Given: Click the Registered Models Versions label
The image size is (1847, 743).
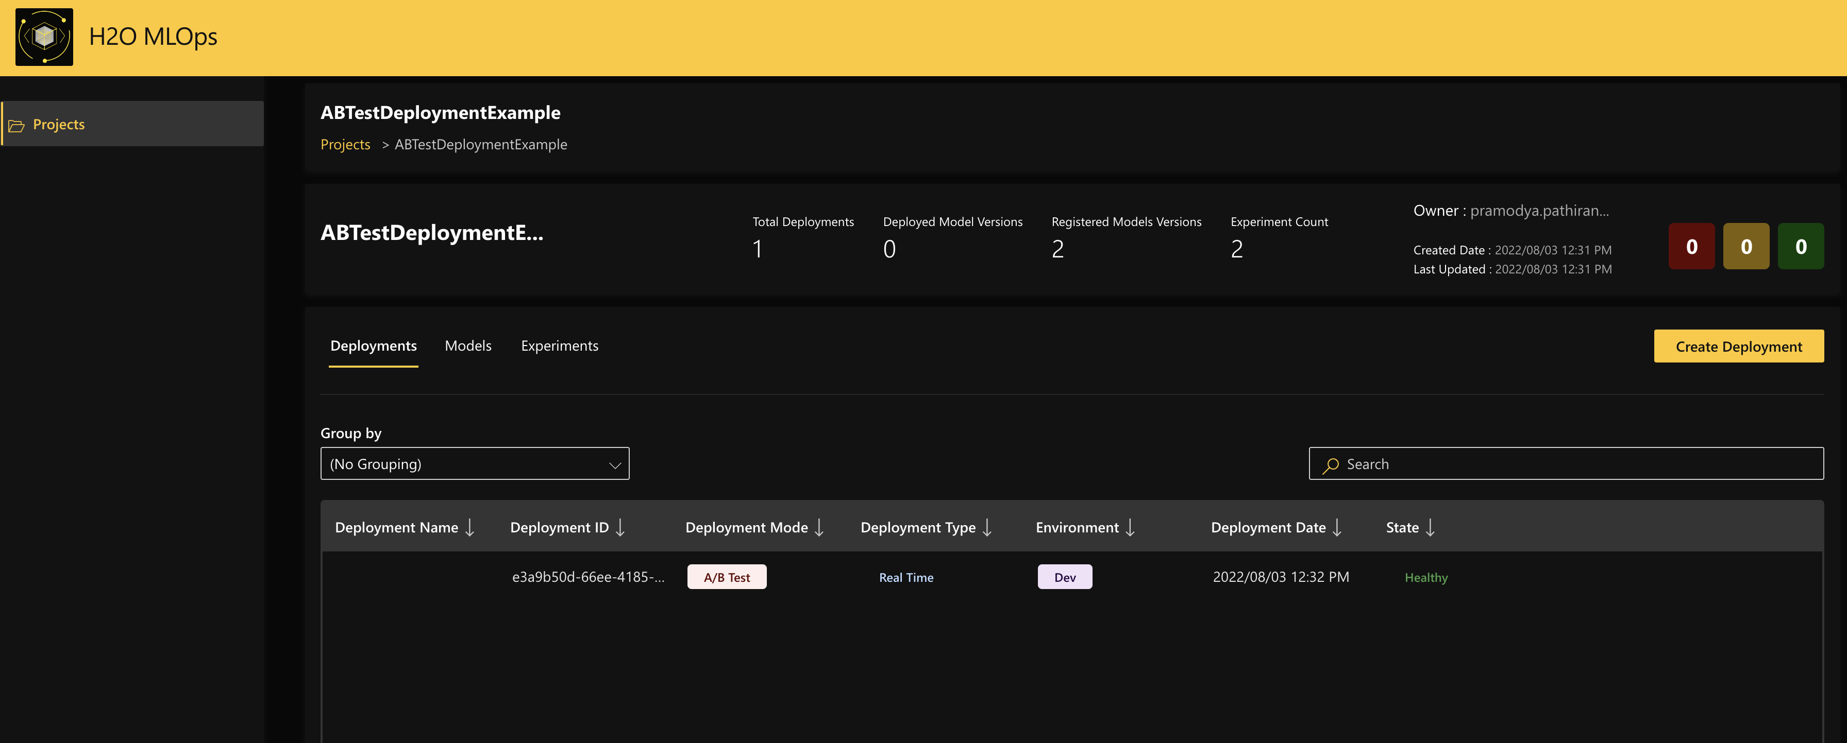Looking at the screenshot, I should coord(1126,222).
